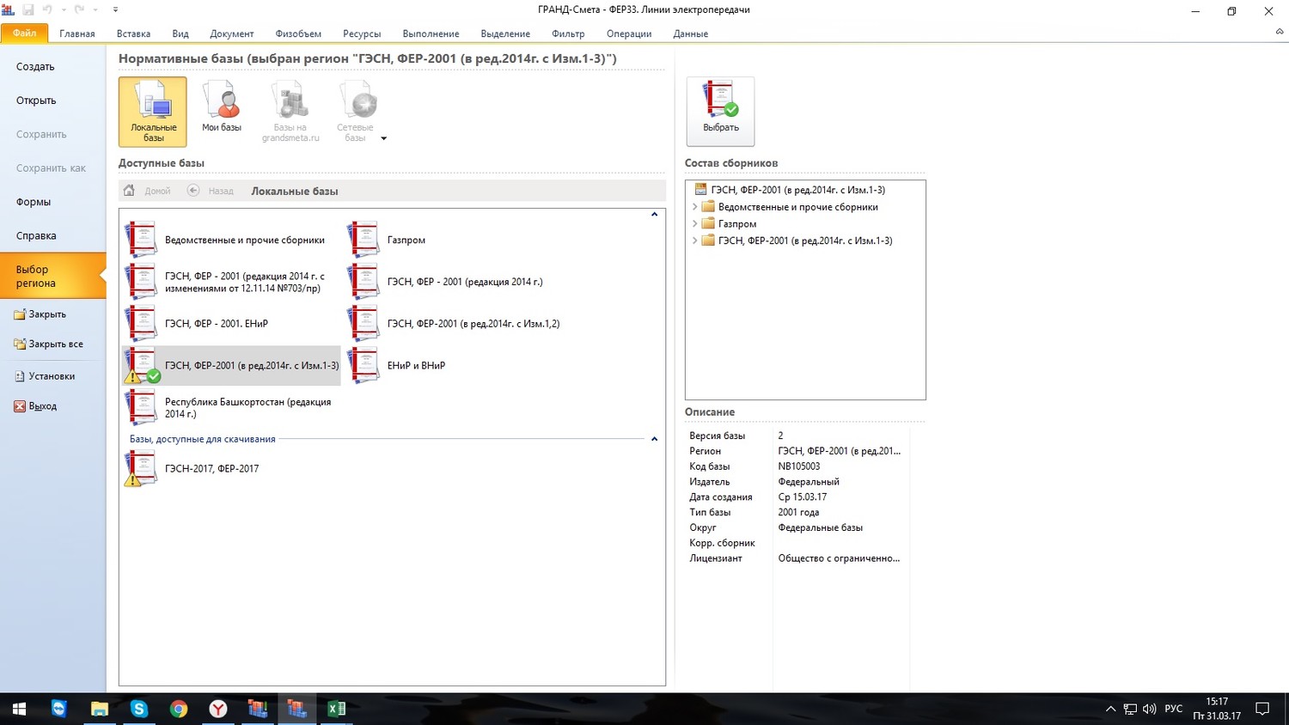Click the Домой navigation icon
The width and height of the screenshot is (1289, 725).
(x=129, y=191)
